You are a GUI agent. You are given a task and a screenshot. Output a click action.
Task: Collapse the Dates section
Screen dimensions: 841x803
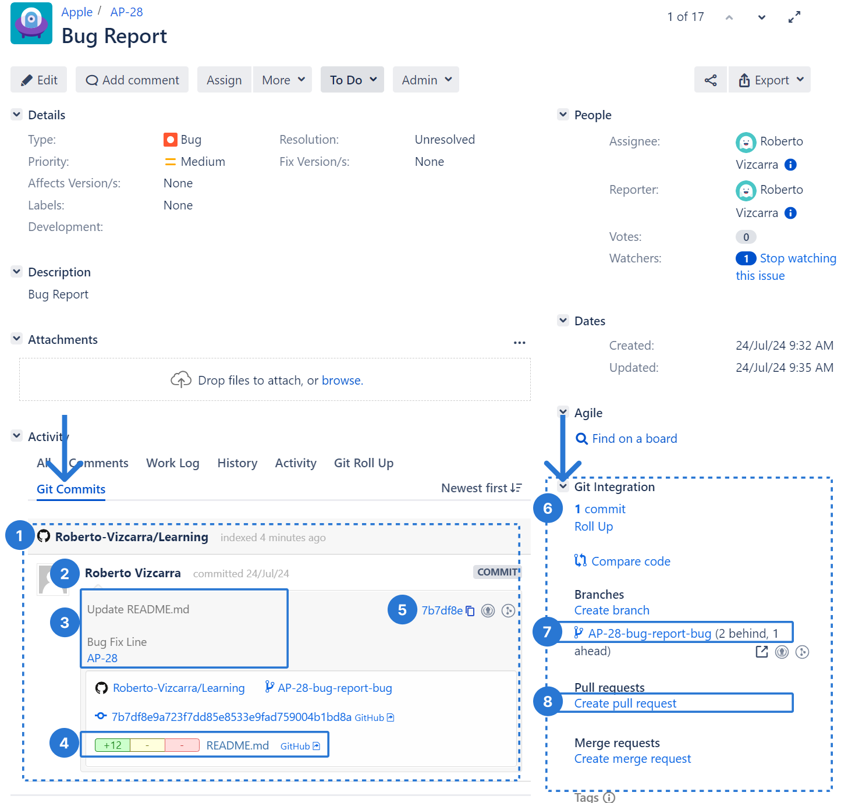point(563,320)
